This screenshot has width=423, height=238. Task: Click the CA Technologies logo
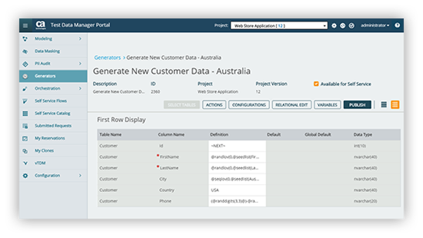40,25
